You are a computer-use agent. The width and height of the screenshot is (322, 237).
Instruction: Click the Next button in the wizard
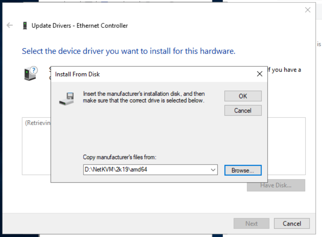click(x=251, y=223)
